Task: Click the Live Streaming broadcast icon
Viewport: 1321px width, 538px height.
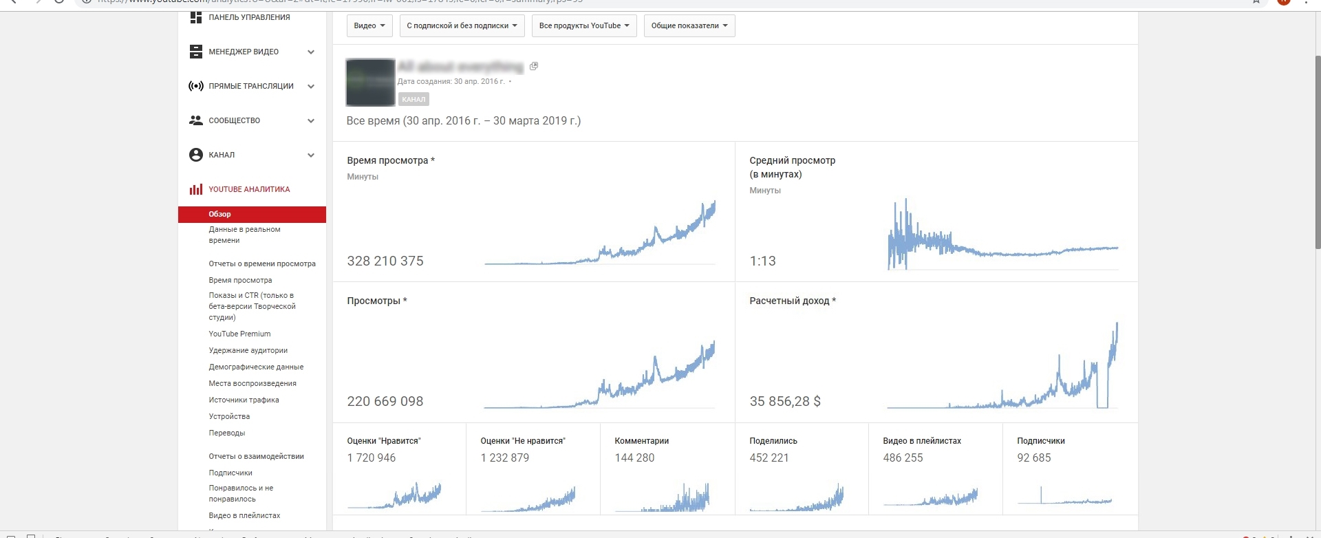Action: (x=196, y=86)
